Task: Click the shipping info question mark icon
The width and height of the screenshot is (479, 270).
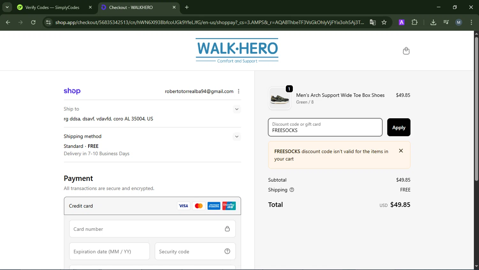Action: click(x=292, y=190)
